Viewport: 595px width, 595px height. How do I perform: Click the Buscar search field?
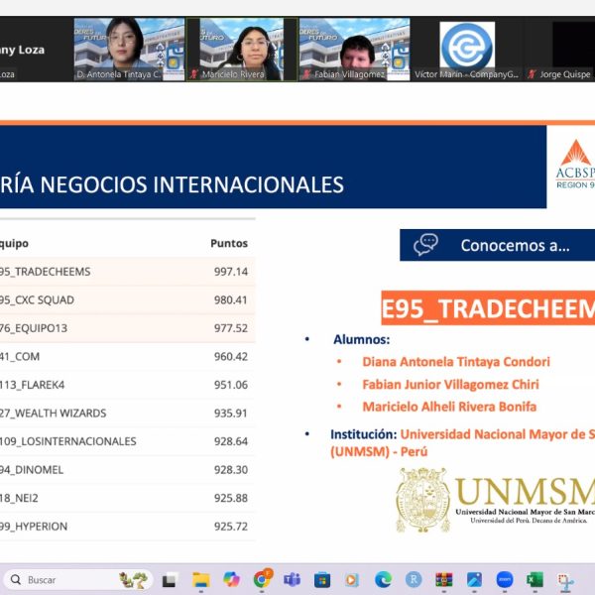[x=77, y=580]
